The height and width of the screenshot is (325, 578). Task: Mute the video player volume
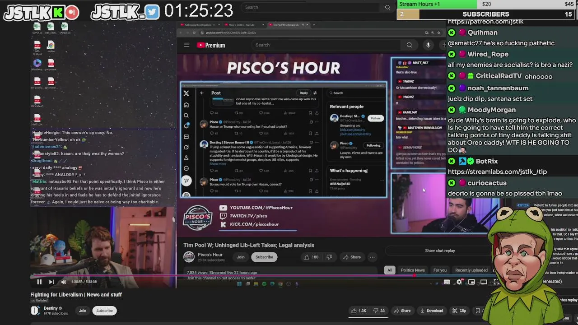64,282
